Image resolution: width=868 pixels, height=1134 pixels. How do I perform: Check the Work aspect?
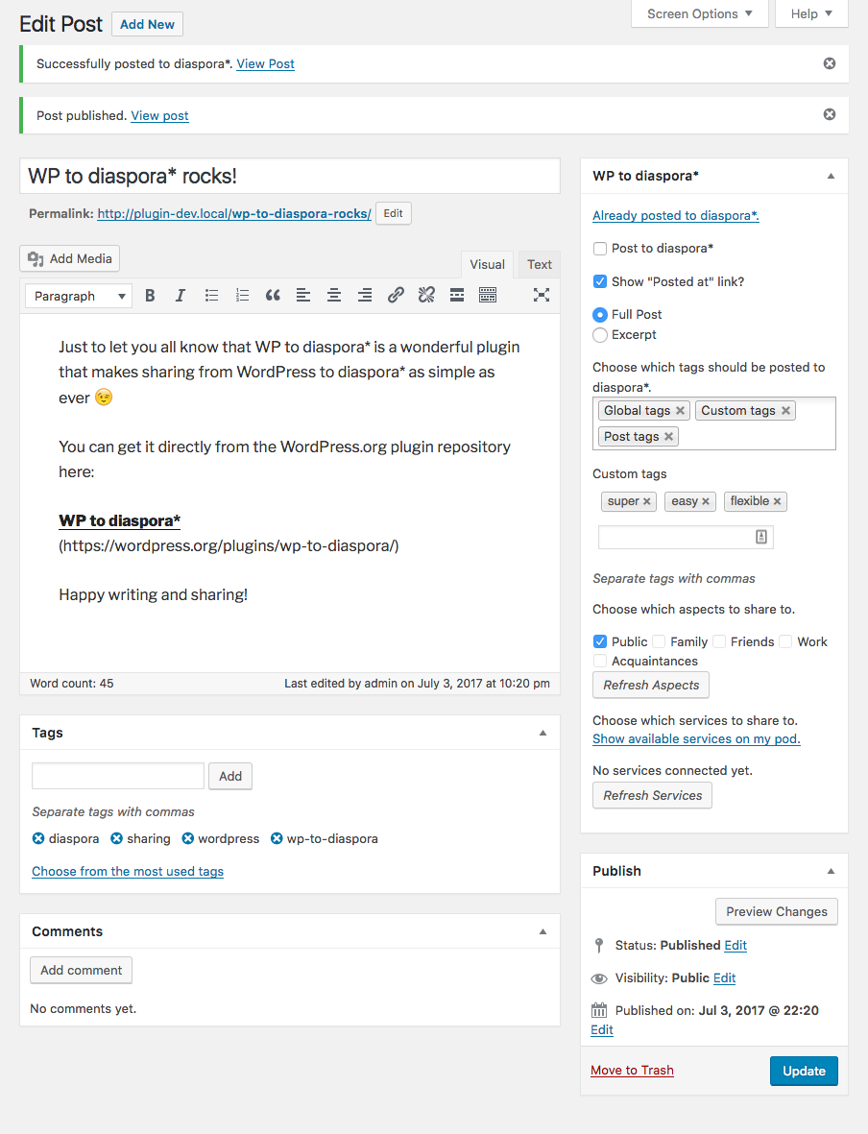click(x=785, y=641)
